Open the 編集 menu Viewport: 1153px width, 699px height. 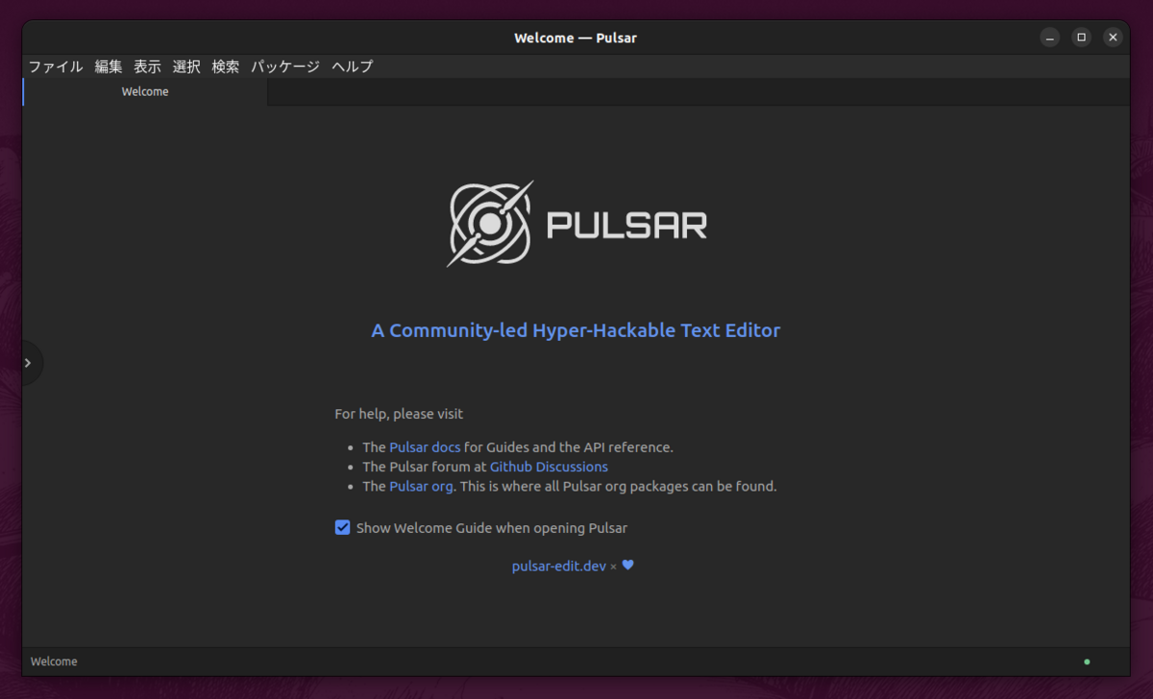click(x=108, y=66)
